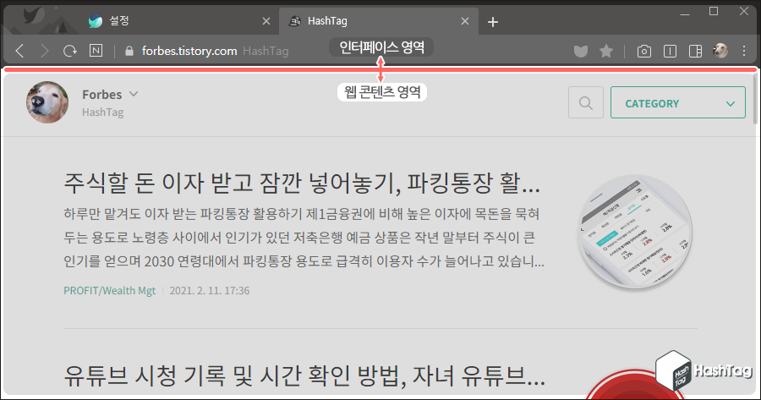
Task: Open the shield ad-block icon
Action: pyautogui.click(x=580, y=51)
